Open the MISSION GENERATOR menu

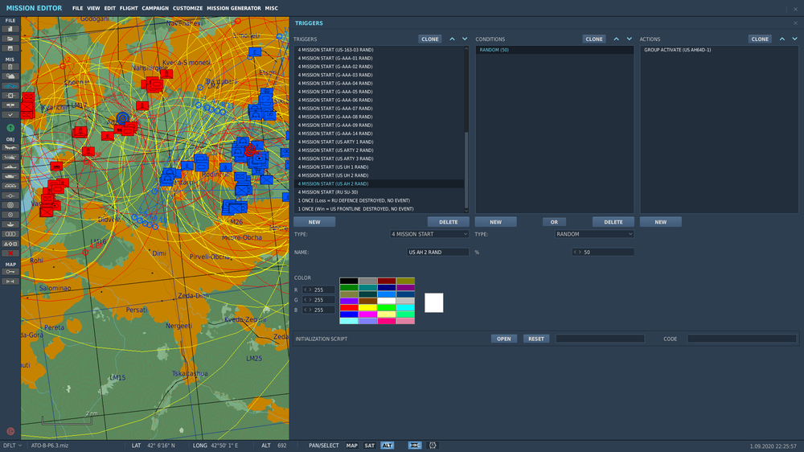[x=233, y=8]
